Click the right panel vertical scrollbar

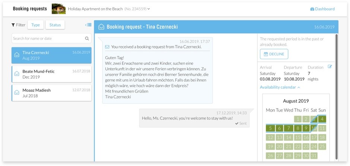(x=337, y=97)
